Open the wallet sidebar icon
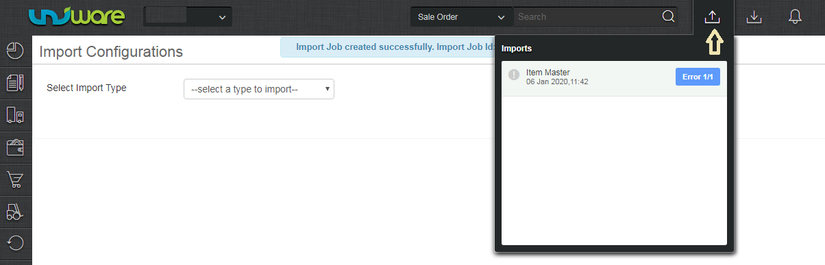Screen dimensions: 825x265 pos(15,147)
